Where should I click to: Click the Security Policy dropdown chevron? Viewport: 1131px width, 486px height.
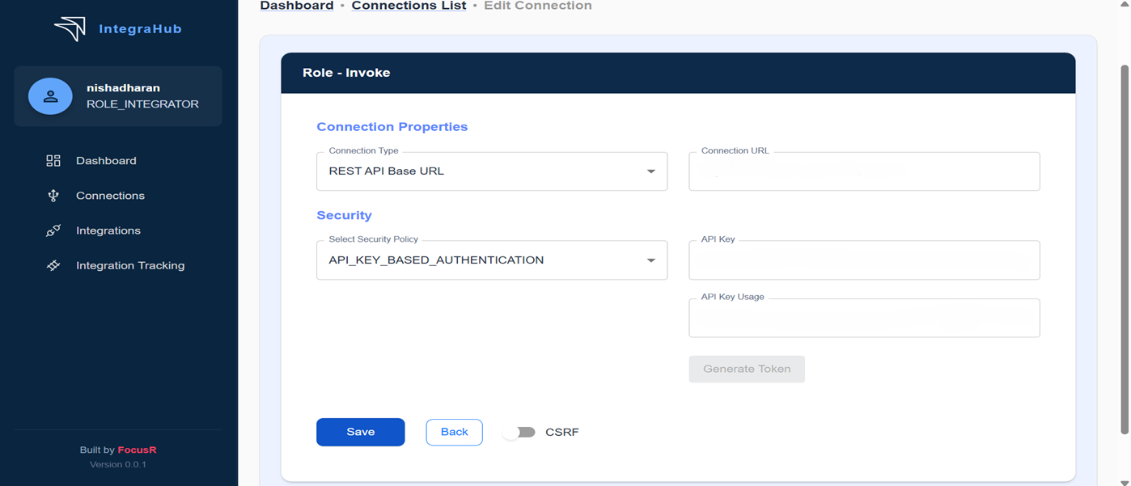[652, 260]
